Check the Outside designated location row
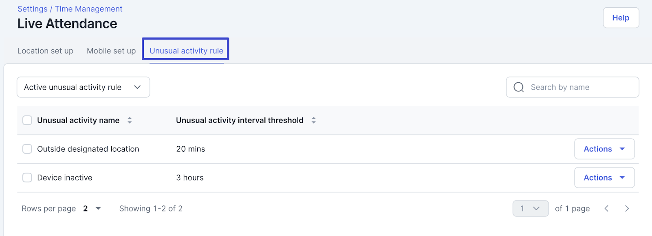This screenshot has height=236, width=652. [27, 149]
